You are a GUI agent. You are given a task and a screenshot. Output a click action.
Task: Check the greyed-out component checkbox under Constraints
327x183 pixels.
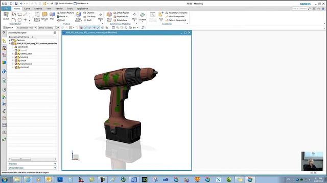tap(16, 50)
